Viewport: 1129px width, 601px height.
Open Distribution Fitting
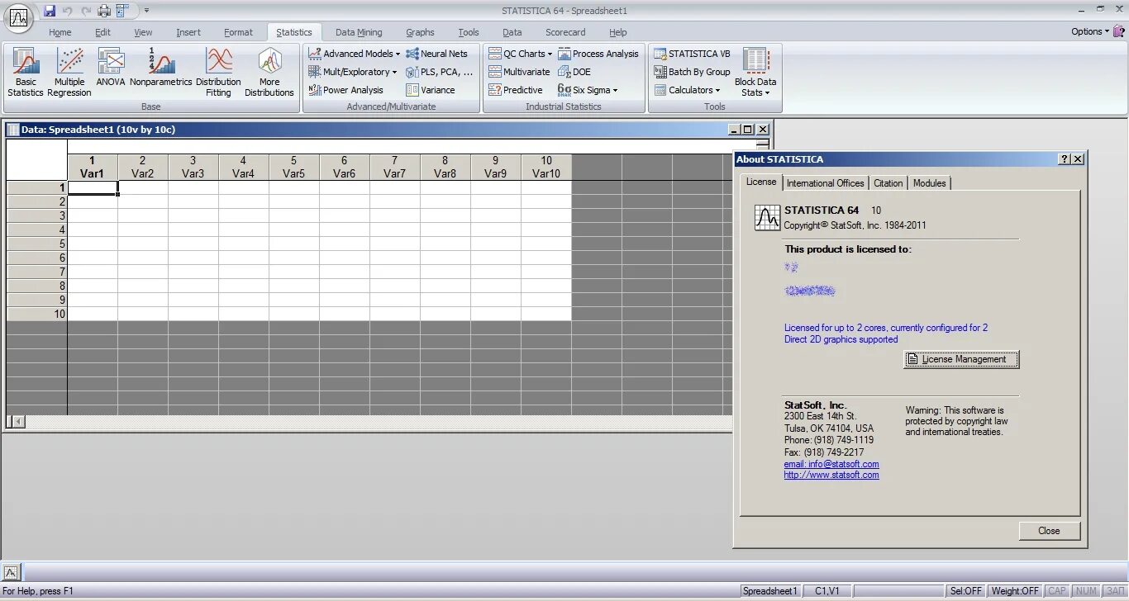218,73
